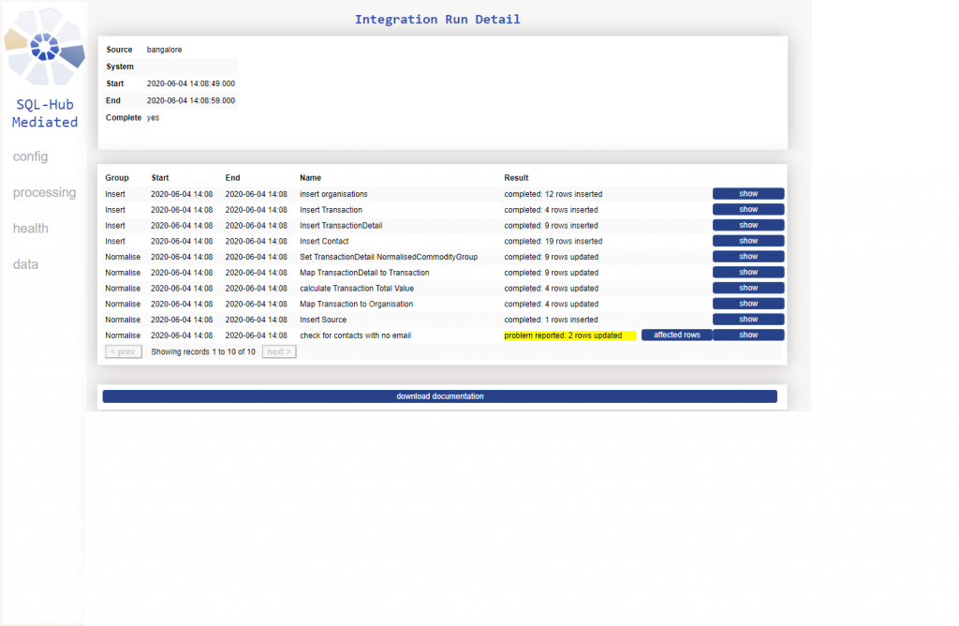Click check for contacts with no email

[355, 335]
